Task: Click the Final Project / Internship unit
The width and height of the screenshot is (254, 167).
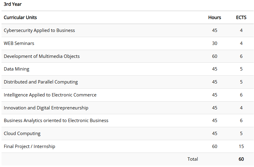Action: coord(30,147)
